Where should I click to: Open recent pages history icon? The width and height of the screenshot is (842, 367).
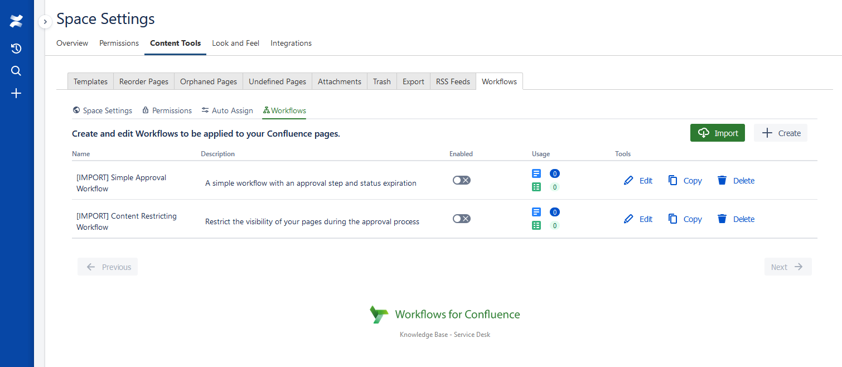(x=16, y=49)
